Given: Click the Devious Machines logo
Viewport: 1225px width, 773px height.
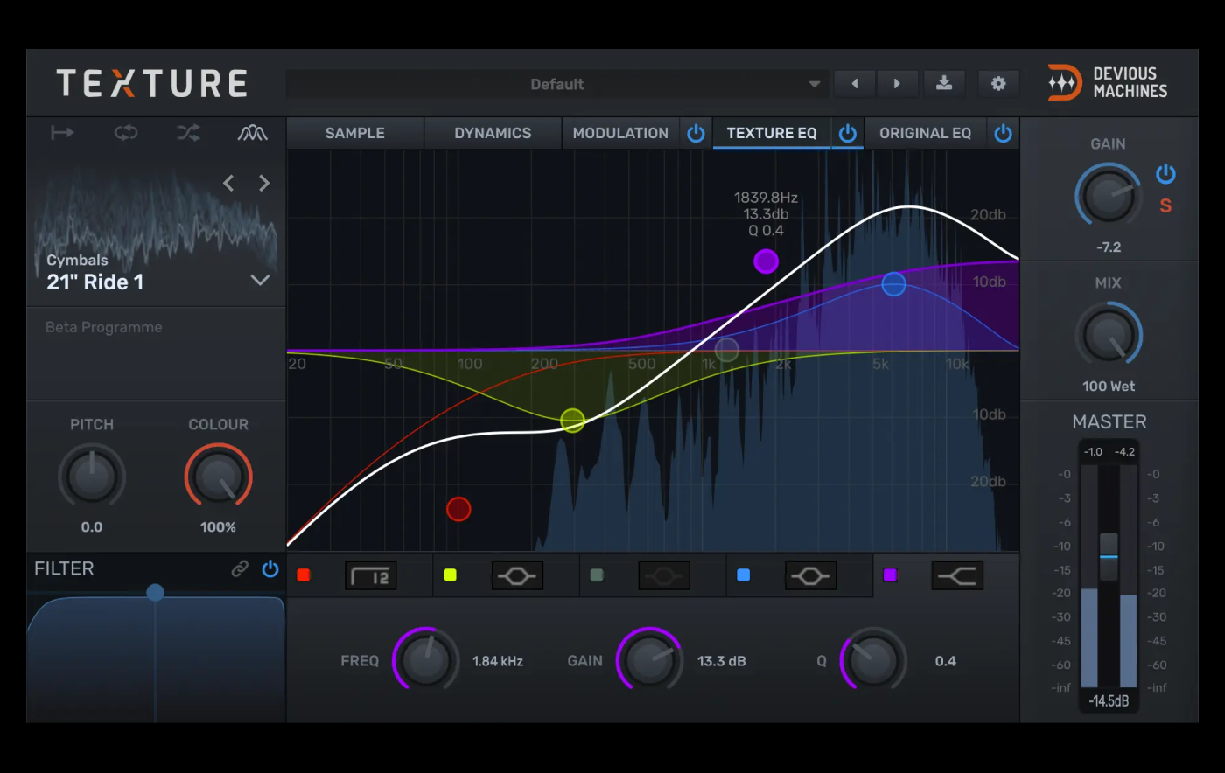Looking at the screenshot, I should [x=1108, y=83].
